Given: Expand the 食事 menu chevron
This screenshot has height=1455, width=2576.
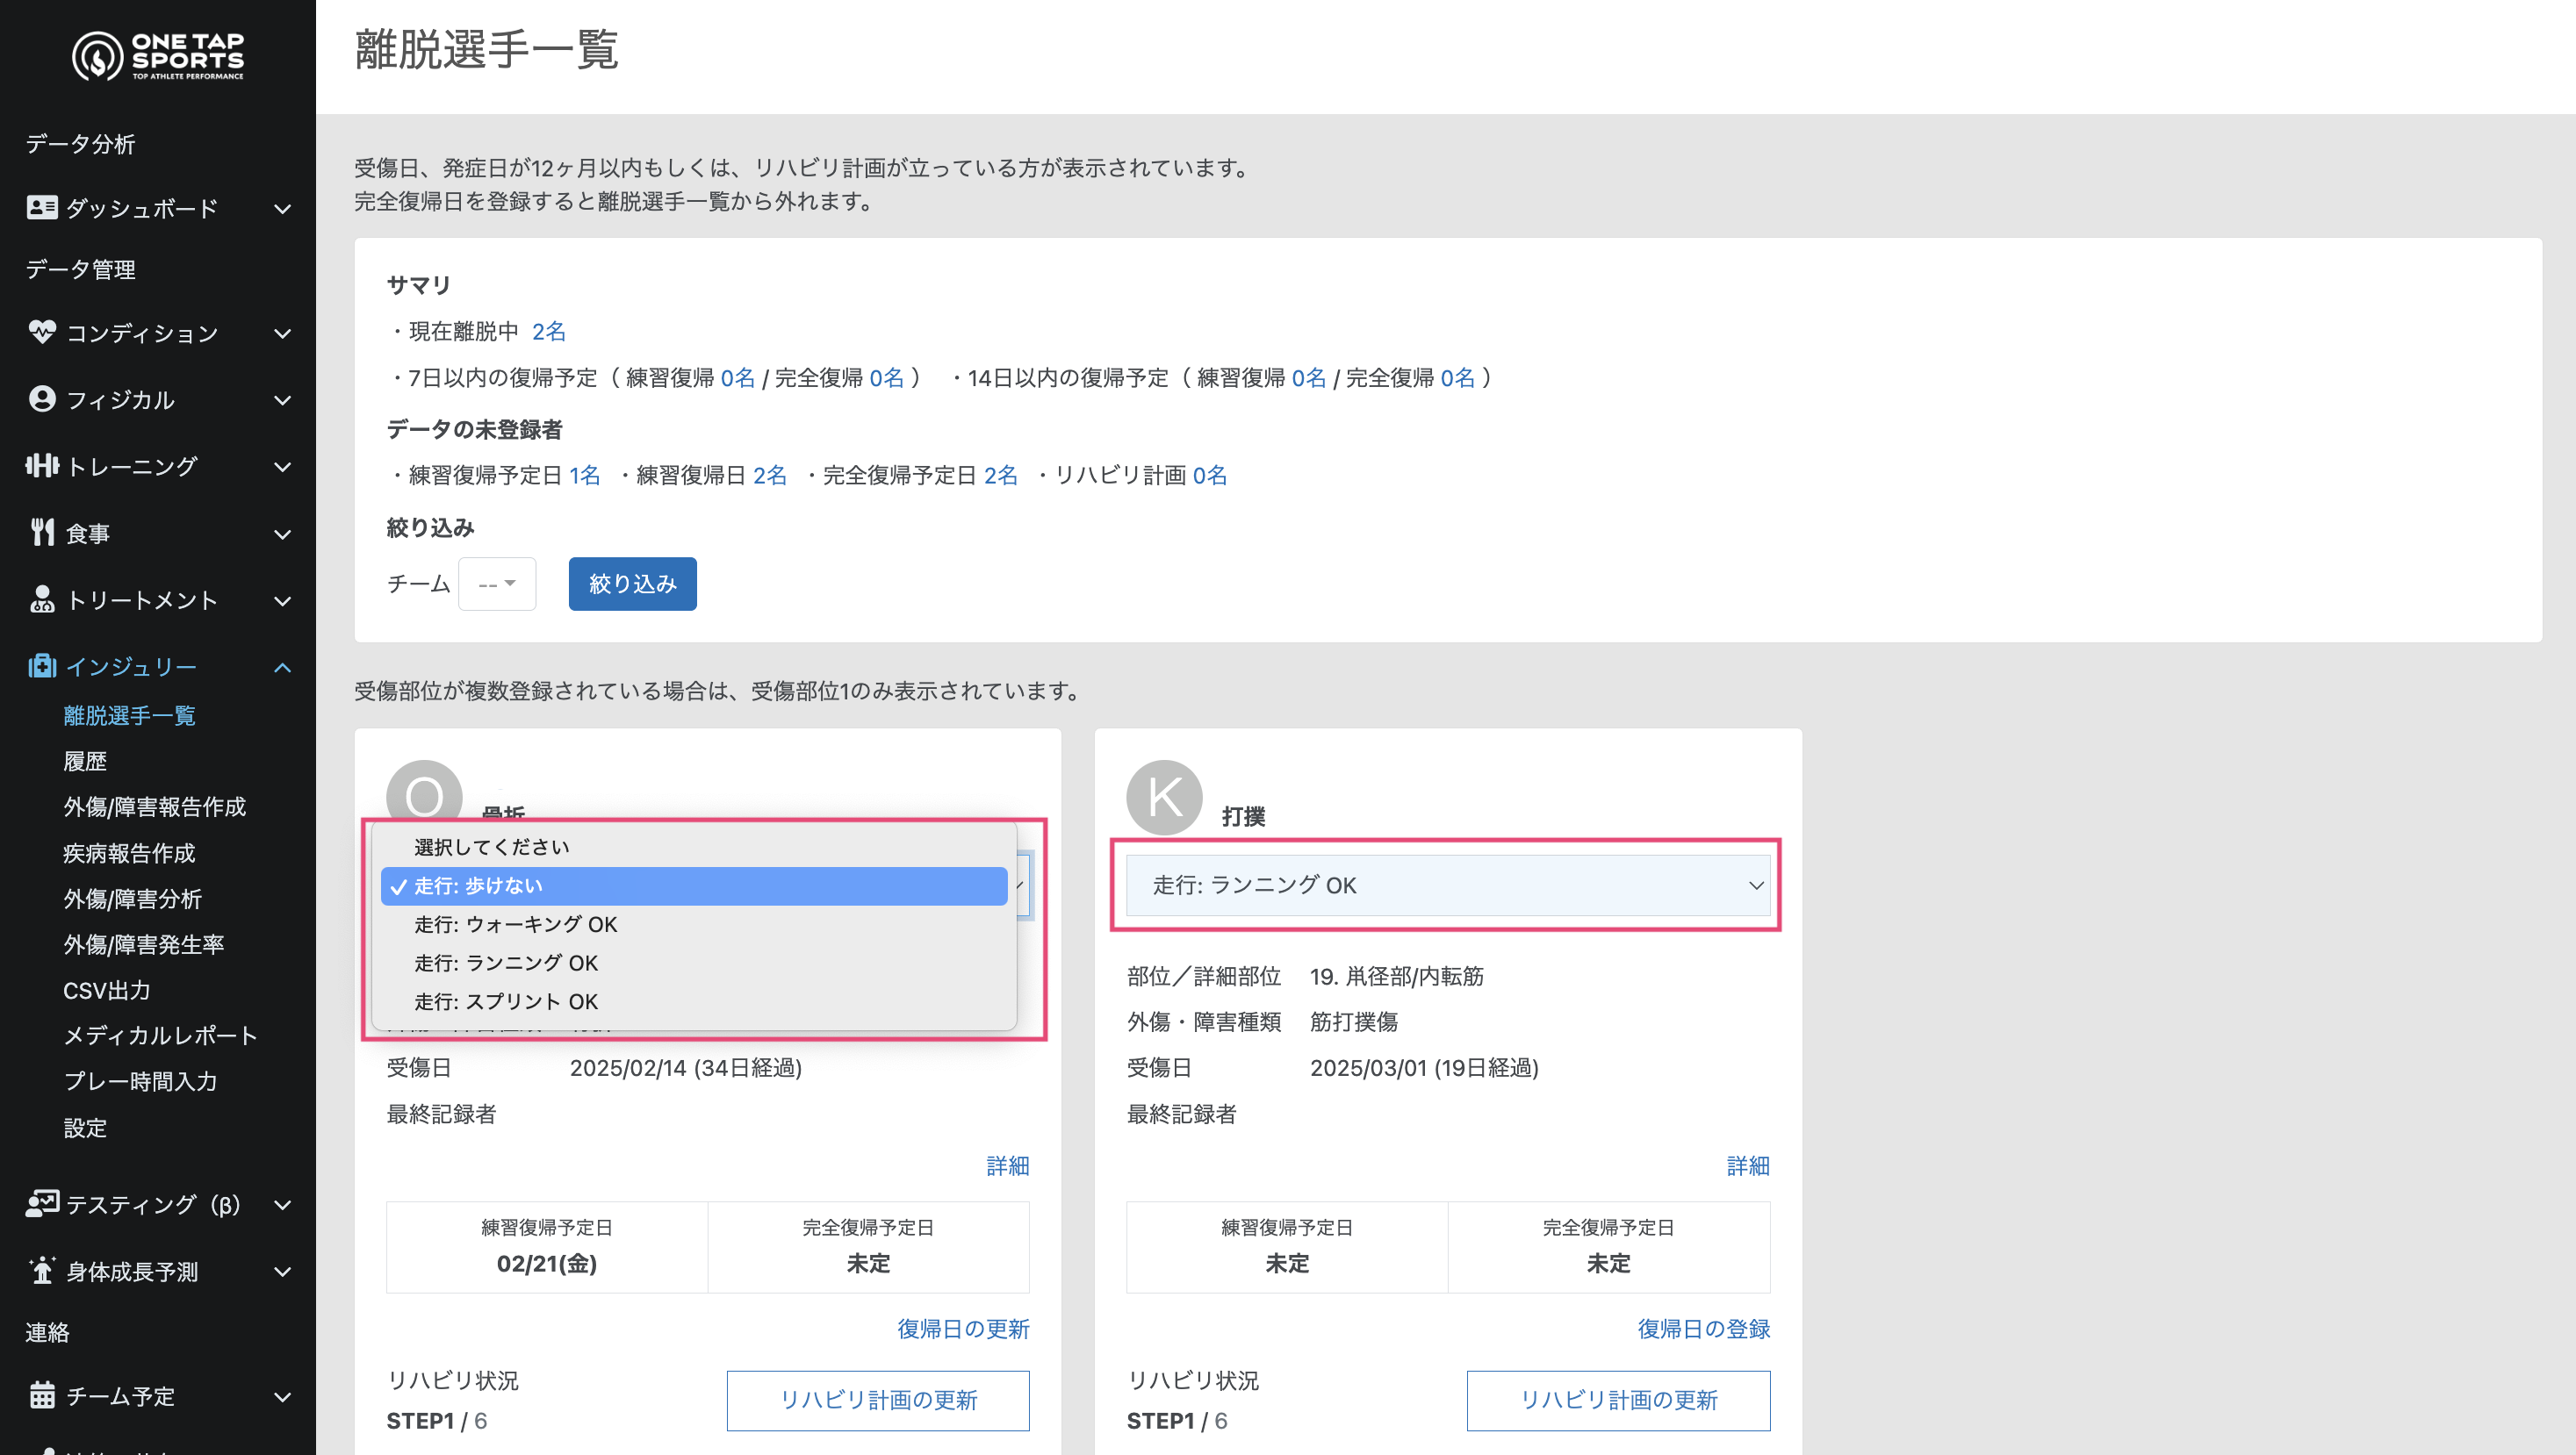Looking at the screenshot, I should [x=283, y=534].
